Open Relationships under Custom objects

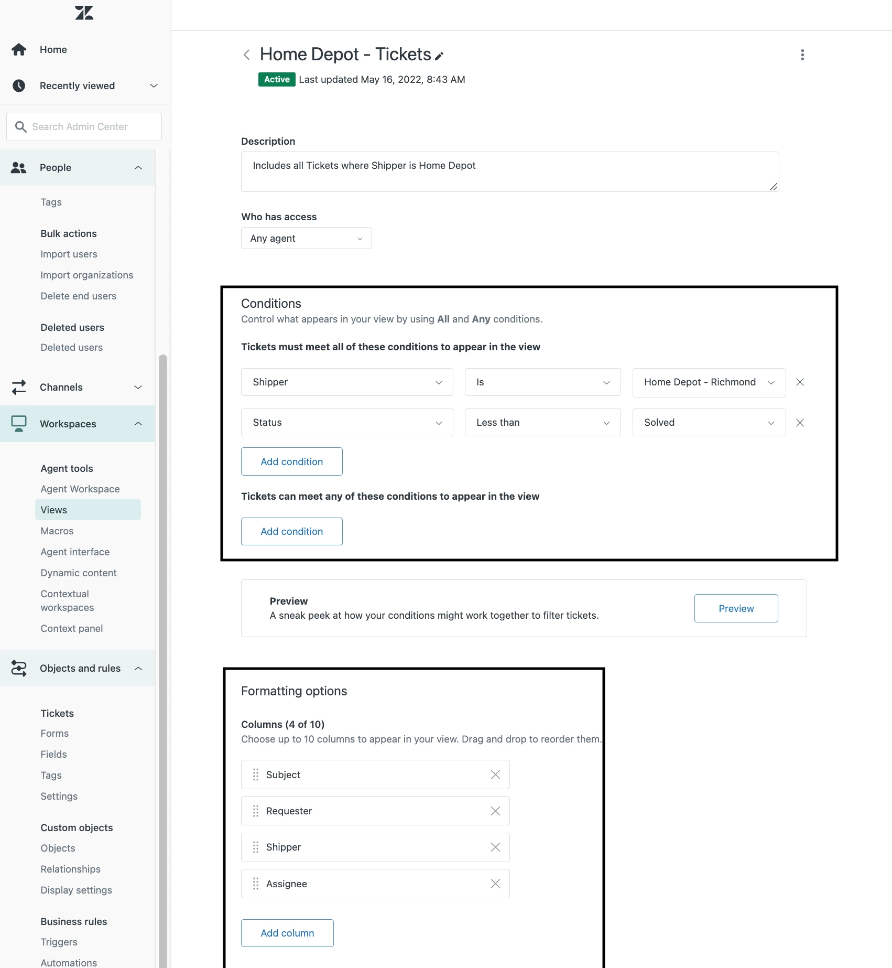(x=70, y=869)
